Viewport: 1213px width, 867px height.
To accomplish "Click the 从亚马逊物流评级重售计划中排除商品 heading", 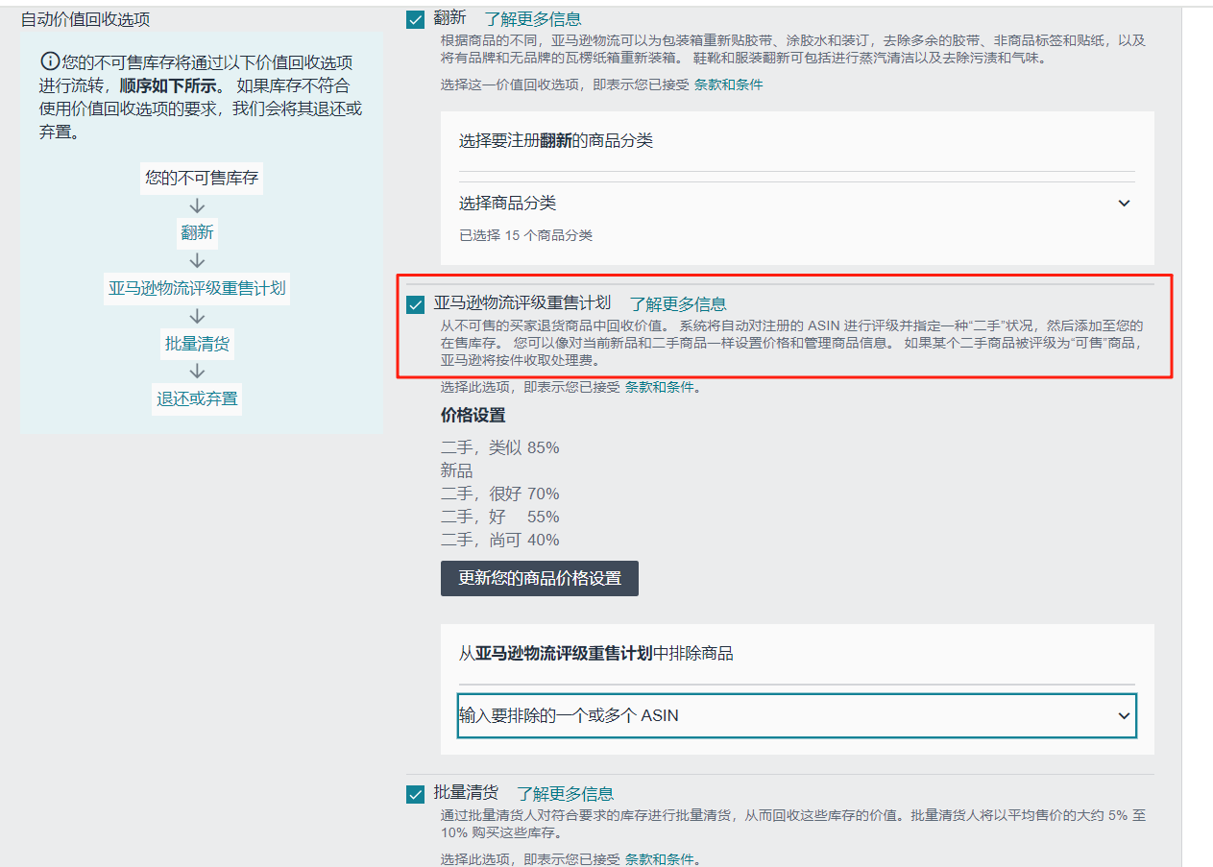I will pos(596,653).
